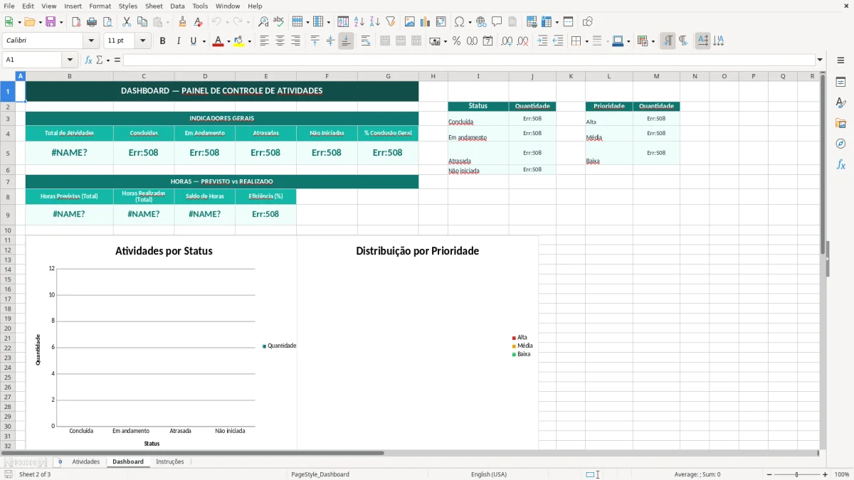Open the sidebar Navigator compass icon
This screenshot has width=854, height=480.
point(840,144)
